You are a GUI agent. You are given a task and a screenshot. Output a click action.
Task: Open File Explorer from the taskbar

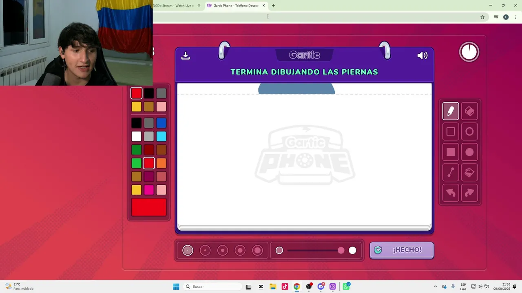click(273, 286)
